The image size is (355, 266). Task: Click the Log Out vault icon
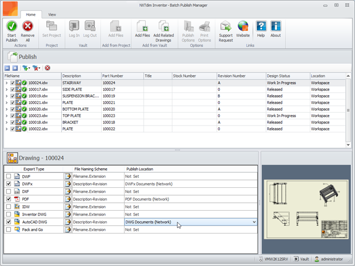(90, 26)
